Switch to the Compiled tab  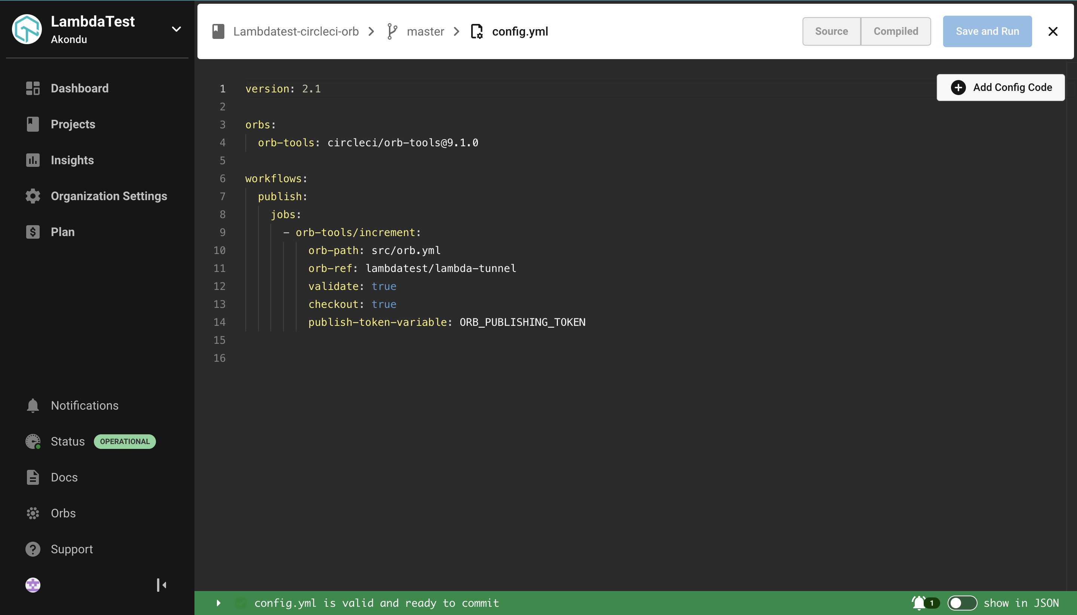pos(896,31)
